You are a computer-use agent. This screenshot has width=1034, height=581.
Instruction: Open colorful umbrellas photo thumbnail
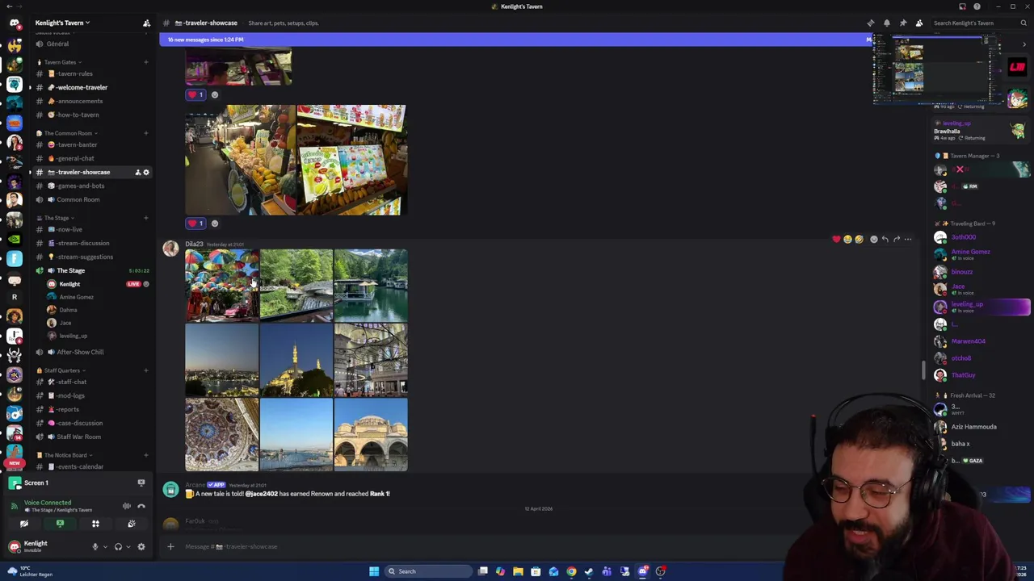[x=221, y=286]
